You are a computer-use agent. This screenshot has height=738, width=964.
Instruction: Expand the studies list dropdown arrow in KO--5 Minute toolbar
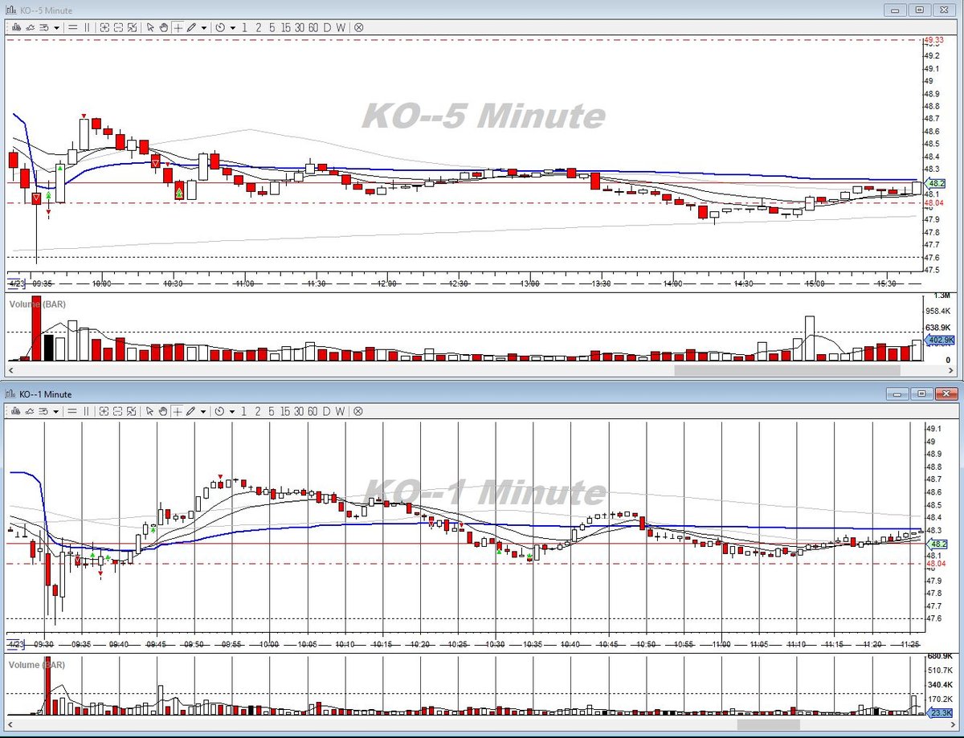[56, 27]
